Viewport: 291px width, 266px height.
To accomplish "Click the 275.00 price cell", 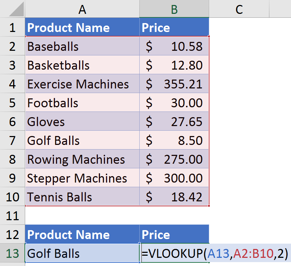I will pos(174,159).
